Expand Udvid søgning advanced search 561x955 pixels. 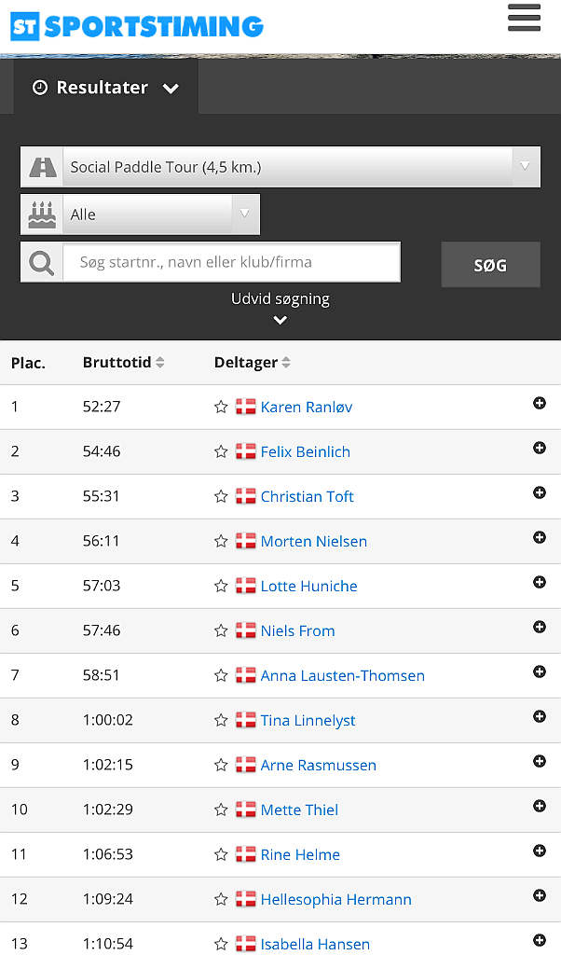click(280, 307)
